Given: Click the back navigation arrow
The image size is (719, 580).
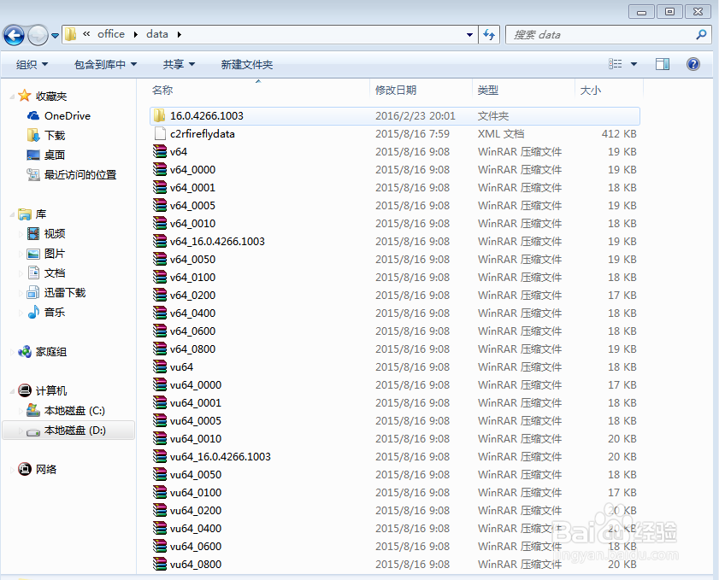Looking at the screenshot, I should coord(14,34).
